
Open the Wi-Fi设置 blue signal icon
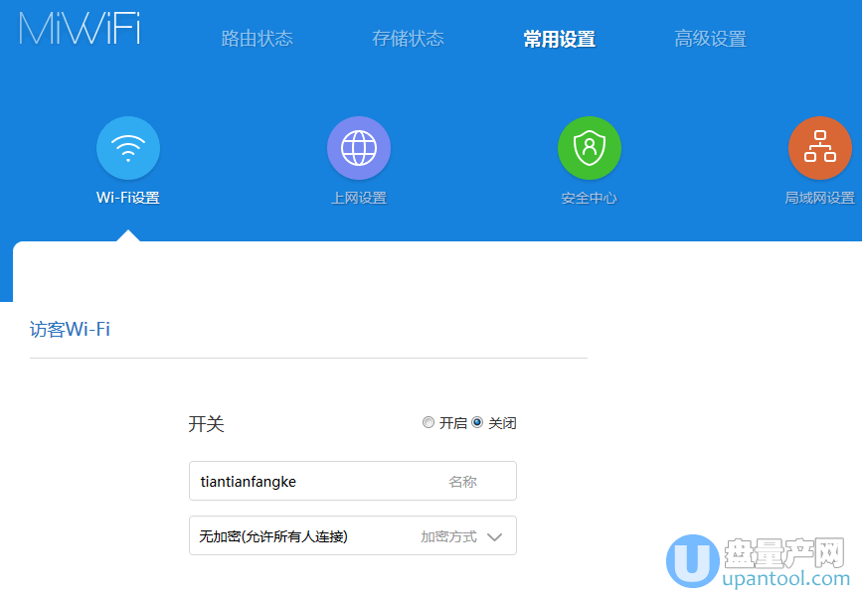coord(127,146)
